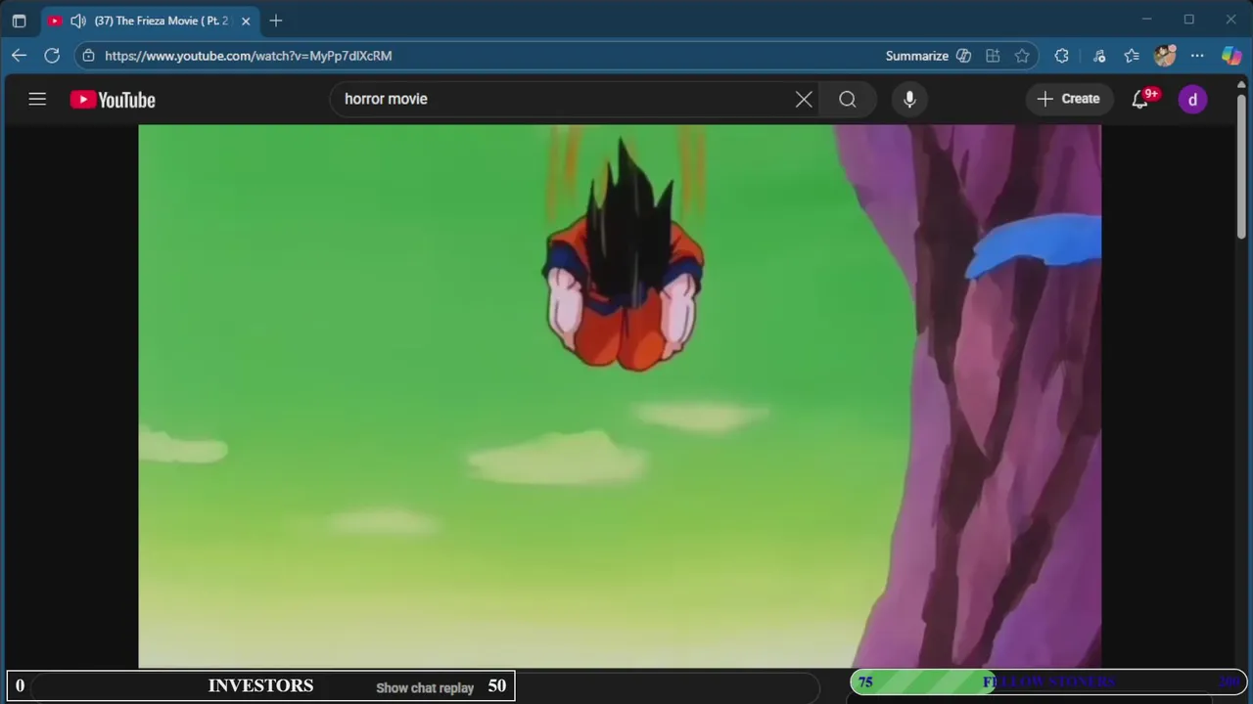Screen dimensions: 1253x704
Task: Reload the page with the refresh icon
Action: [x=52, y=56]
